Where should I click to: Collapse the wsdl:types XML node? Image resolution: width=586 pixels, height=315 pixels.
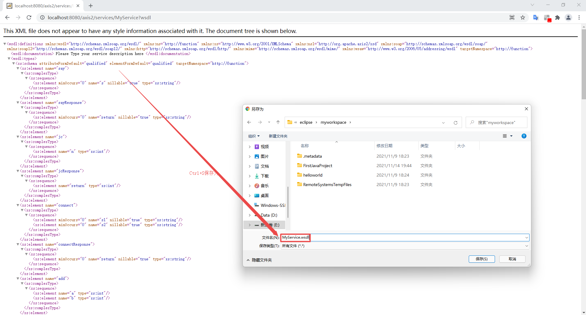coord(9,59)
